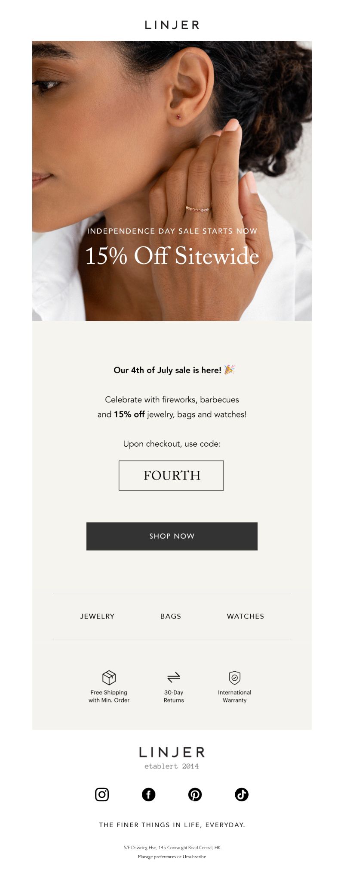
Task: Click the 15% Off Sitewide hero image
Action: pos(172,181)
